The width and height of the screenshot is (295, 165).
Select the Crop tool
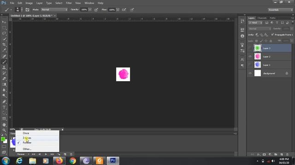click(4, 44)
